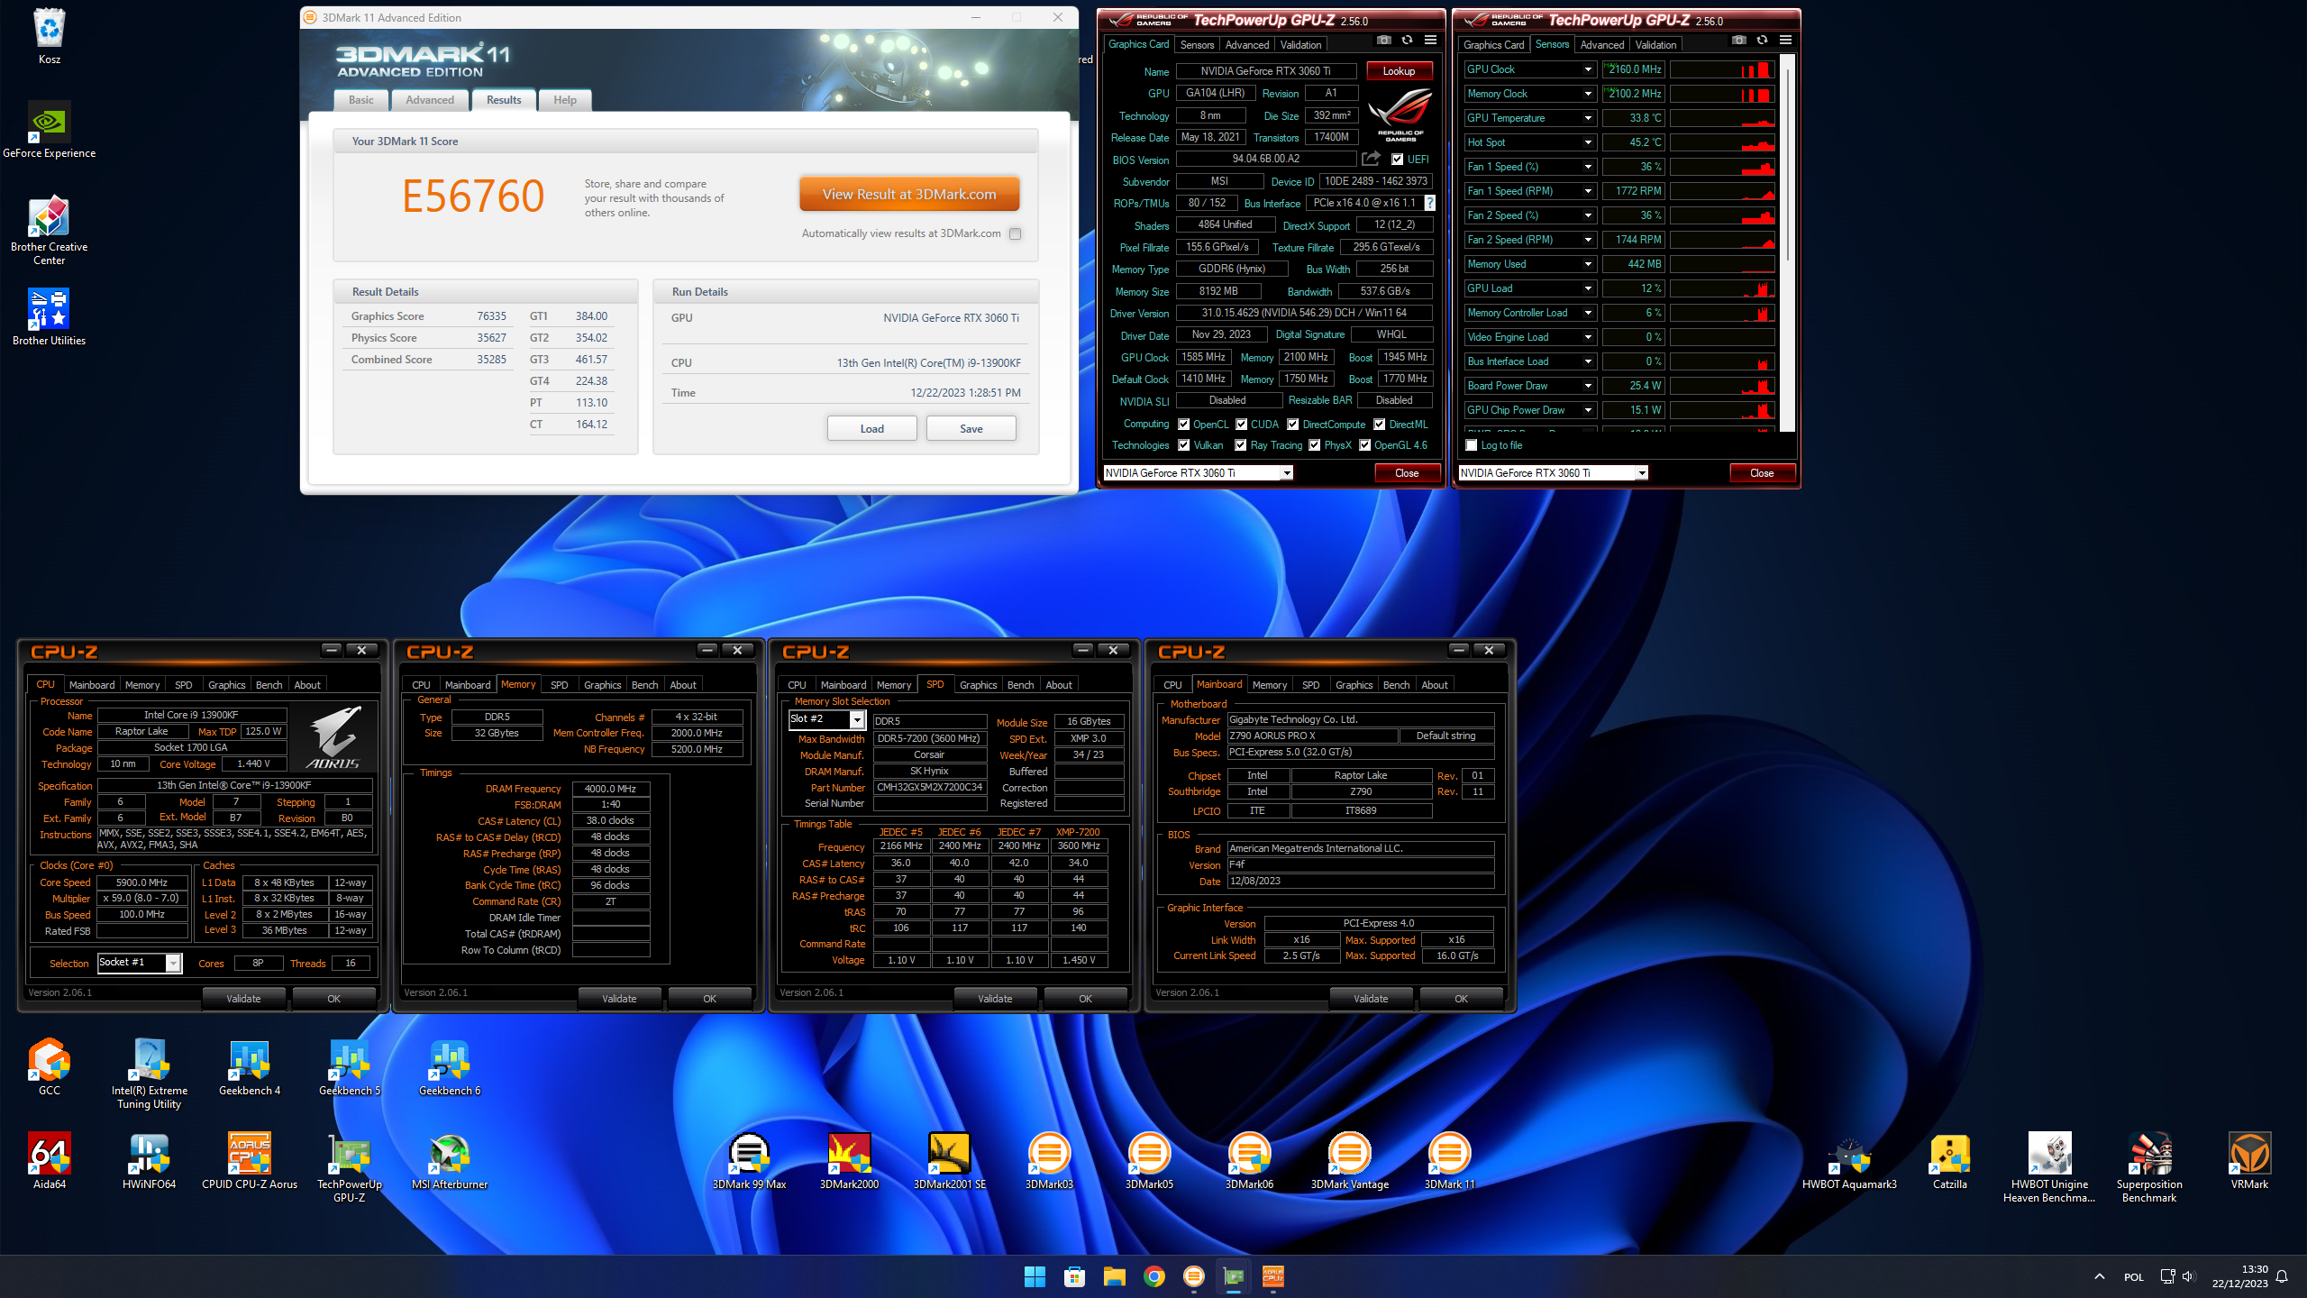Image resolution: width=2307 pixels, height=1298 pixels.
Task: Click Validate in CPU-Z Memory window
Action: (619, 998)
